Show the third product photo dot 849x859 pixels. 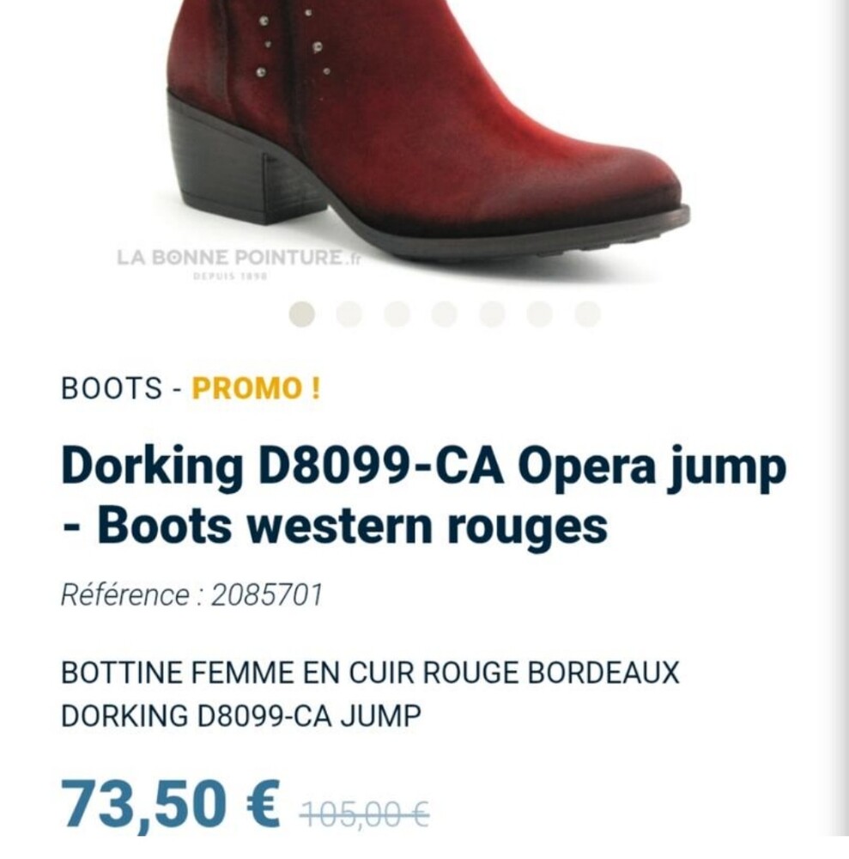tap(397, 314)
